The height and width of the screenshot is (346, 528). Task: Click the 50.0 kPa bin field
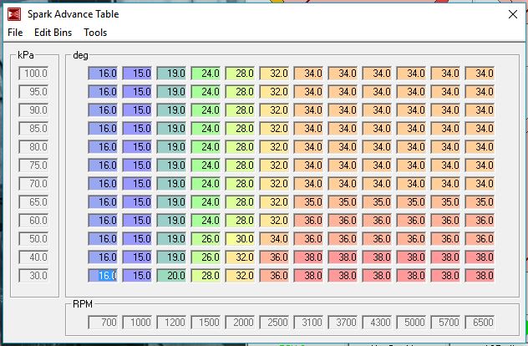click(33, 239)
